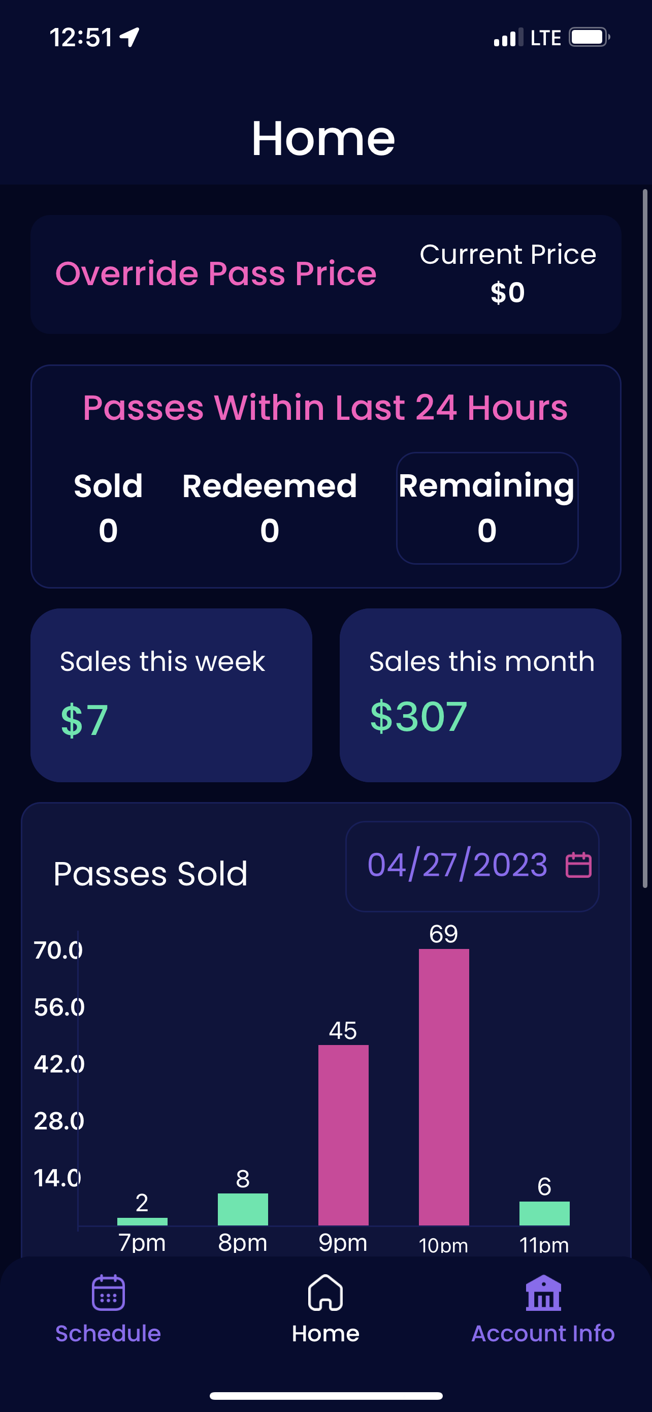Open the Schedule calendar icon
Screen dimensions: 652x1412
(108, 1293)
